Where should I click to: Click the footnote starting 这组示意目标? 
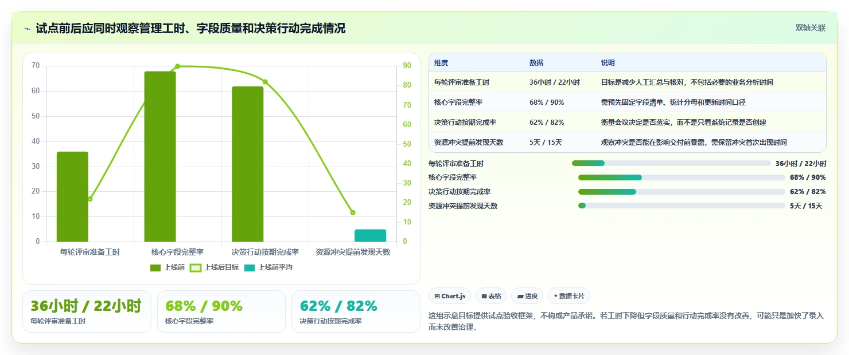pos(626,321)
